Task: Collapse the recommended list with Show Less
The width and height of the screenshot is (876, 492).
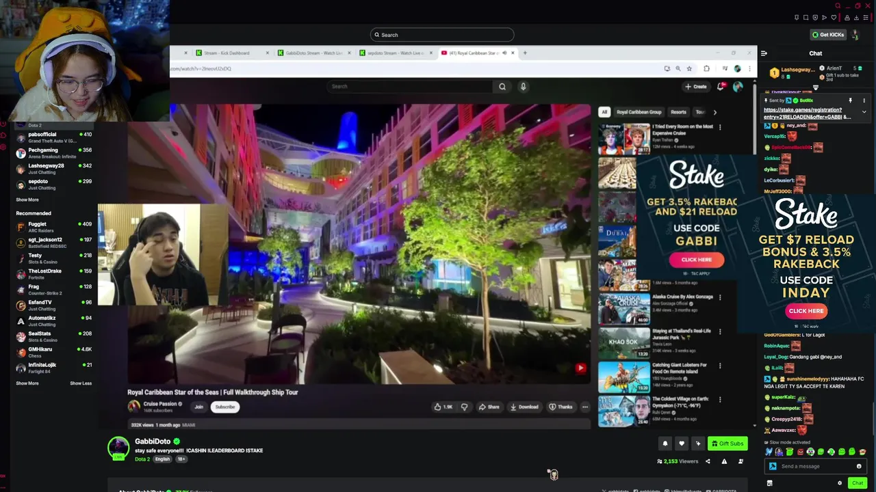Action: click(x=81, y=383)
